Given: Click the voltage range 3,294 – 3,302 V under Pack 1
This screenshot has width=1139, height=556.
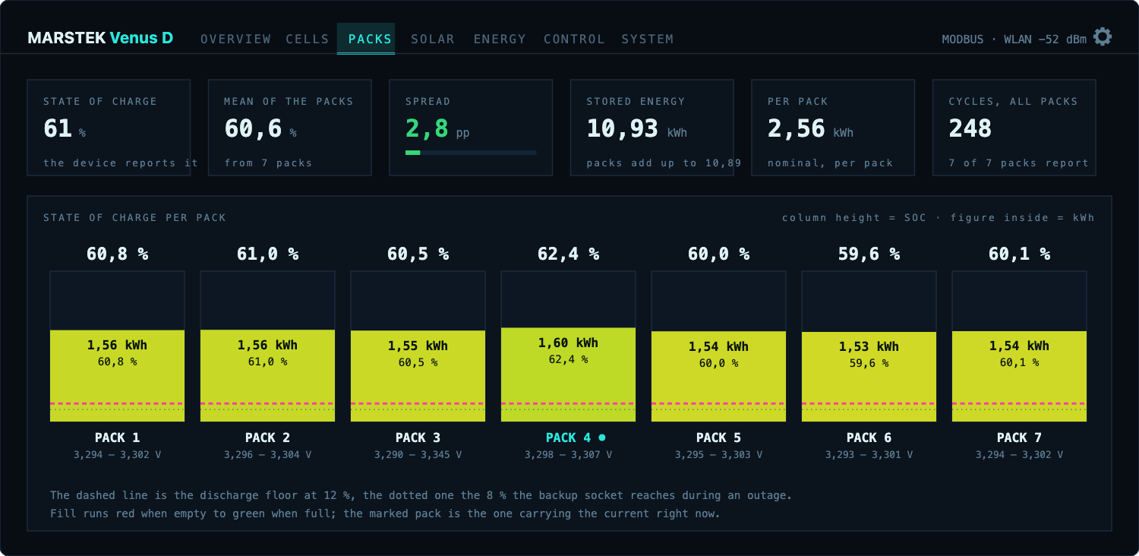Looking at the screenshot, I should (117, 455).
